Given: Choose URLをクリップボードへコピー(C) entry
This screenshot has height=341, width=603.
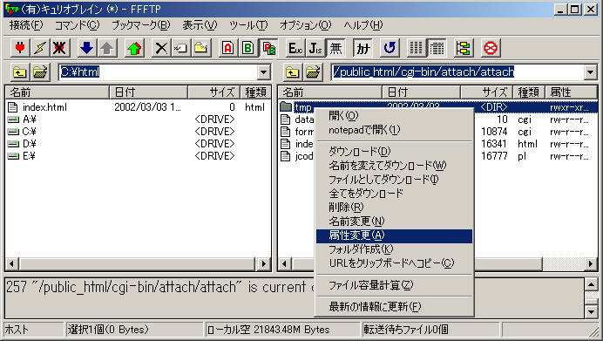Looking at the screenshot, I should click(x=394, y=263).
